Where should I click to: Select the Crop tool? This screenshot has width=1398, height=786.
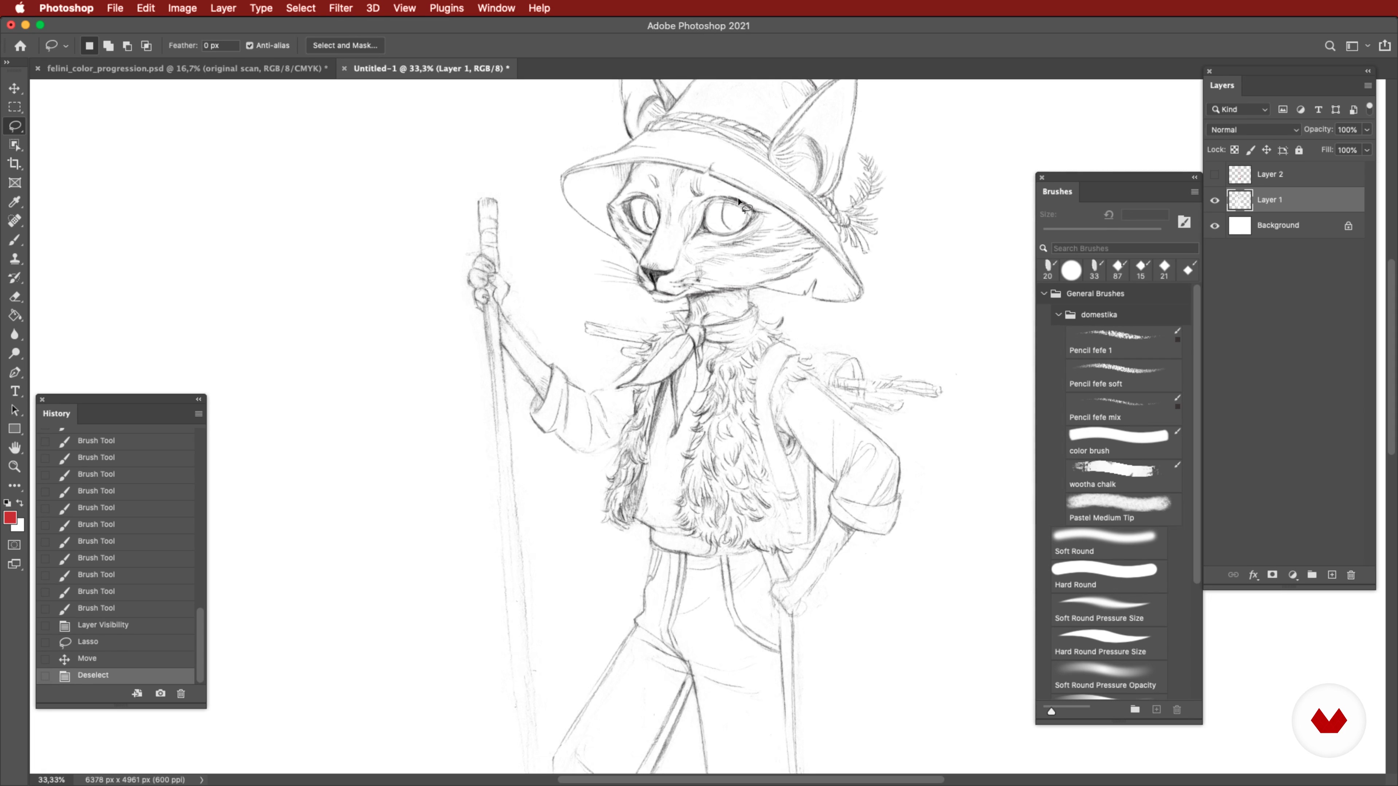15,164
